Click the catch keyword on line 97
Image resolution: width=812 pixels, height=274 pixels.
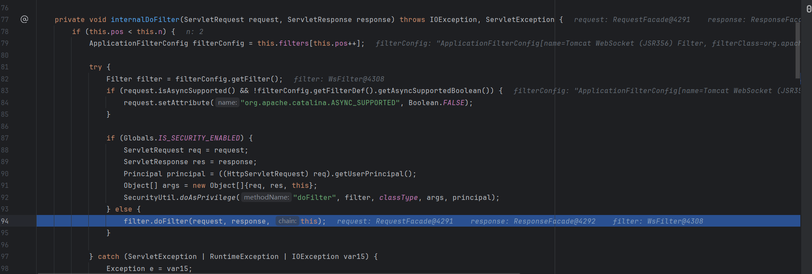108,257
